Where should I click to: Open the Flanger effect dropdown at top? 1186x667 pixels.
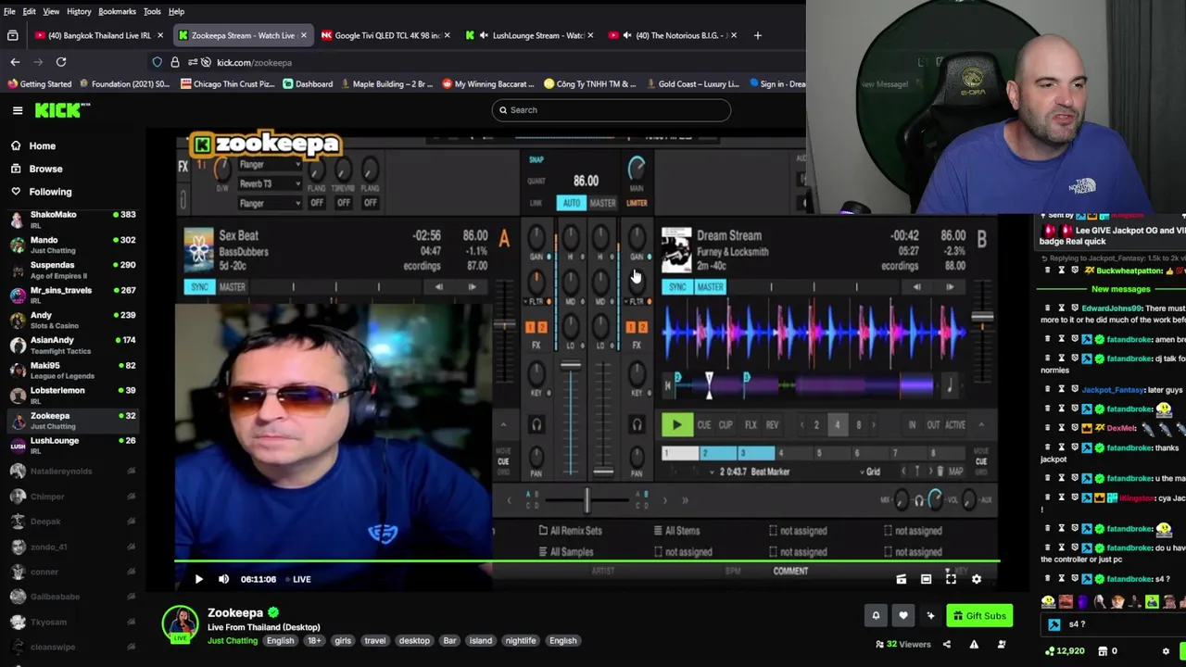tap(269, 165)
